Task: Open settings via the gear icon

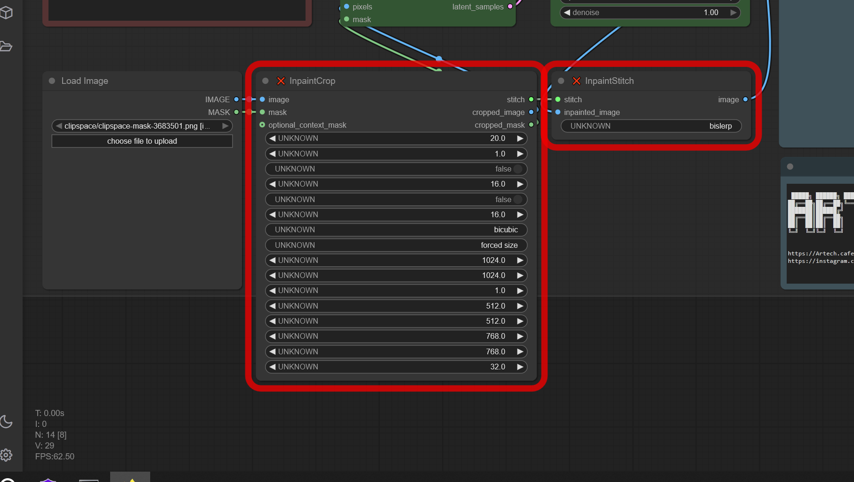Action: coord(6,455)
